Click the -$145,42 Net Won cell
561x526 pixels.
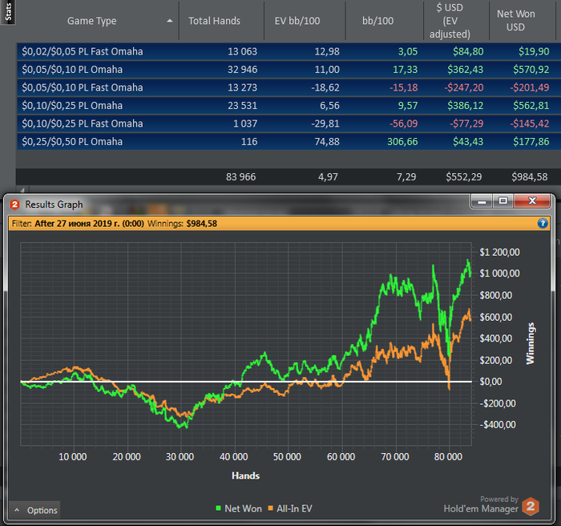tap(530, 123)
